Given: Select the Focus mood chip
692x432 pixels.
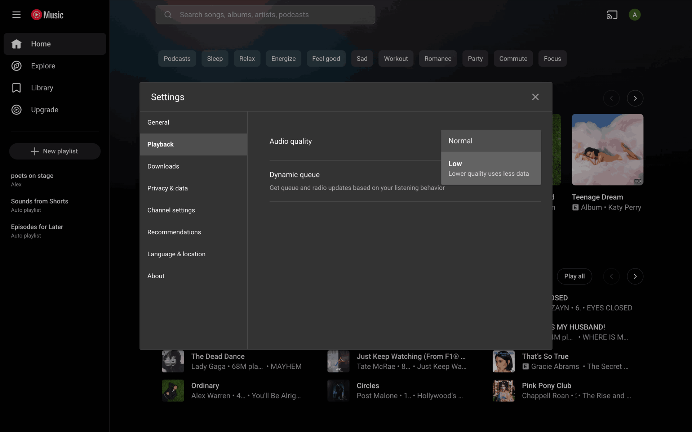Looking at the screenshot, I should pyautogui.click(x=552, y=59).
